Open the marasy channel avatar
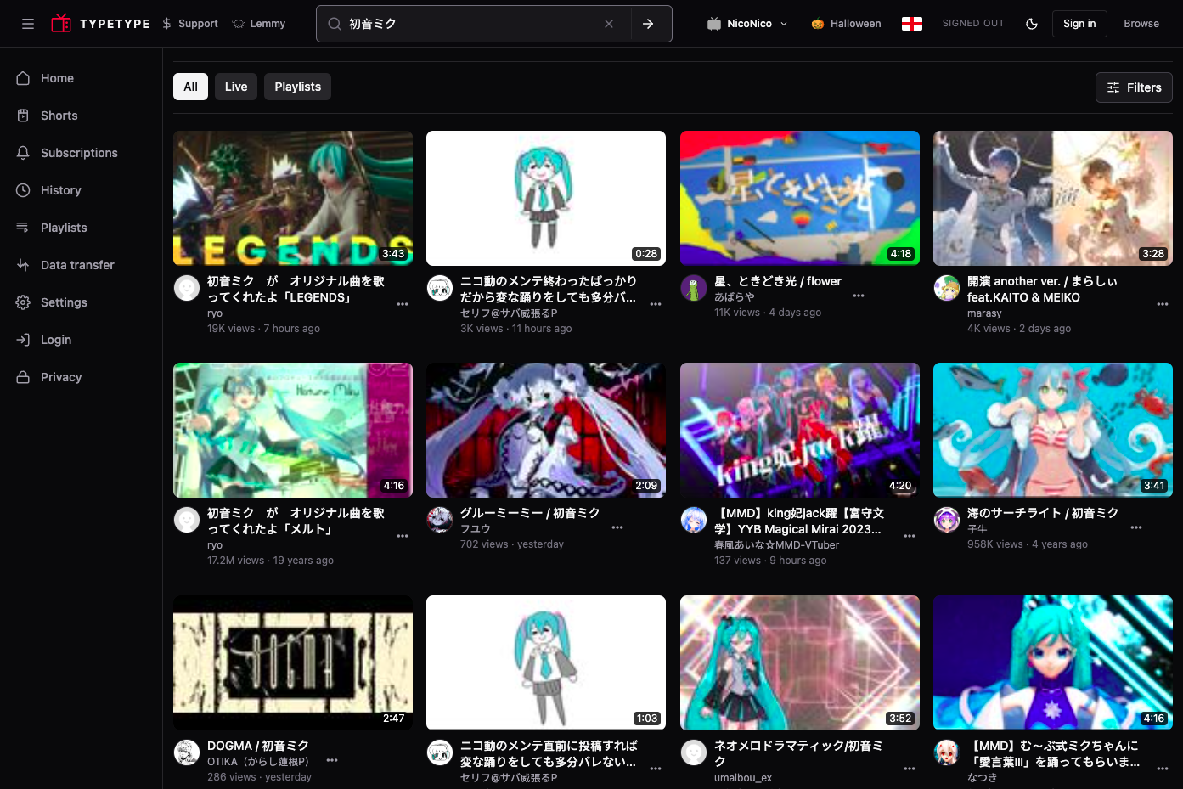1183x789 pixels. (x=947, y=288)
